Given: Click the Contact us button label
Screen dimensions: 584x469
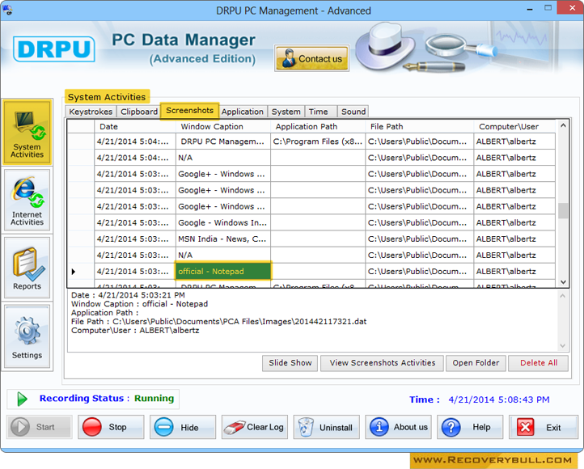Looking at the screenshot, I should point(320,59).
